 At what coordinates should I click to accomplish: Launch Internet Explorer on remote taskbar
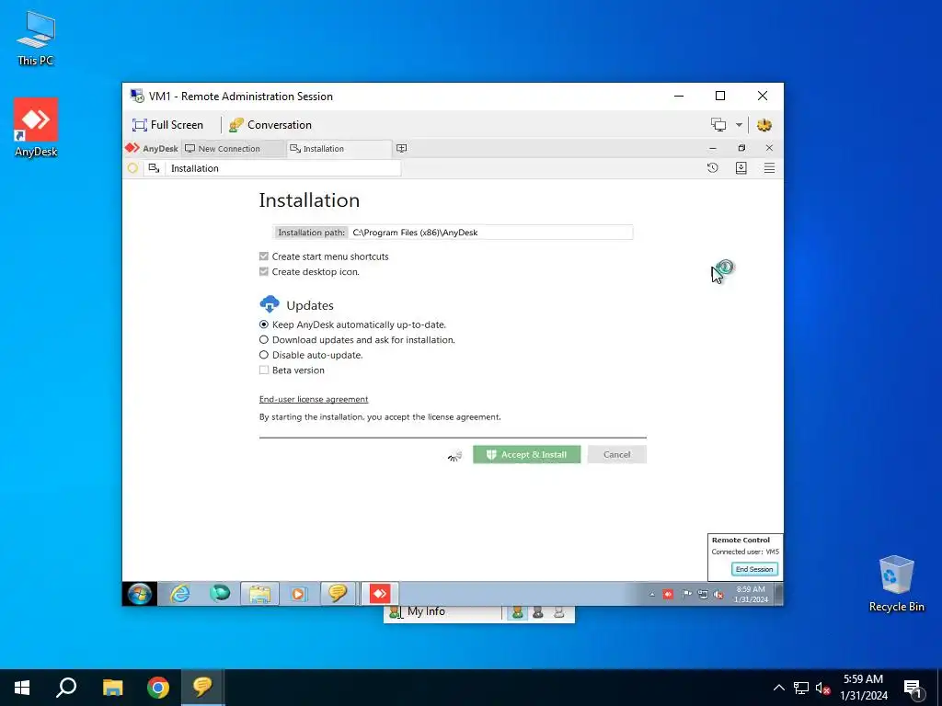pyautogui.click(x=179, y=594)
